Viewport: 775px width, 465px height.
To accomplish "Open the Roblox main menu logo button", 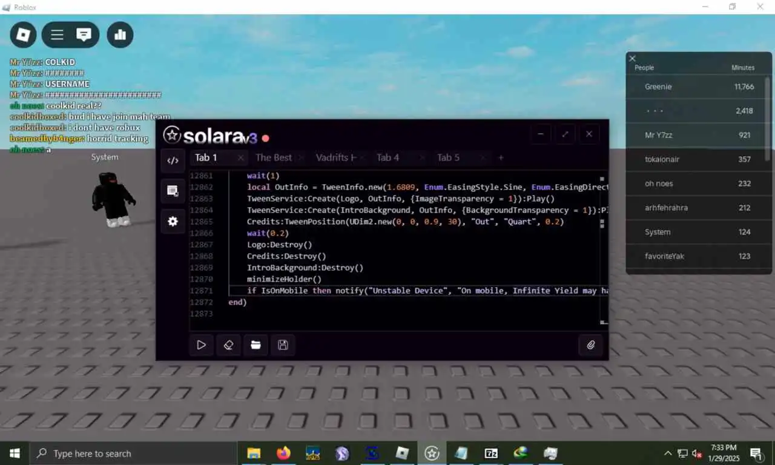I will (x=23, y=35).
